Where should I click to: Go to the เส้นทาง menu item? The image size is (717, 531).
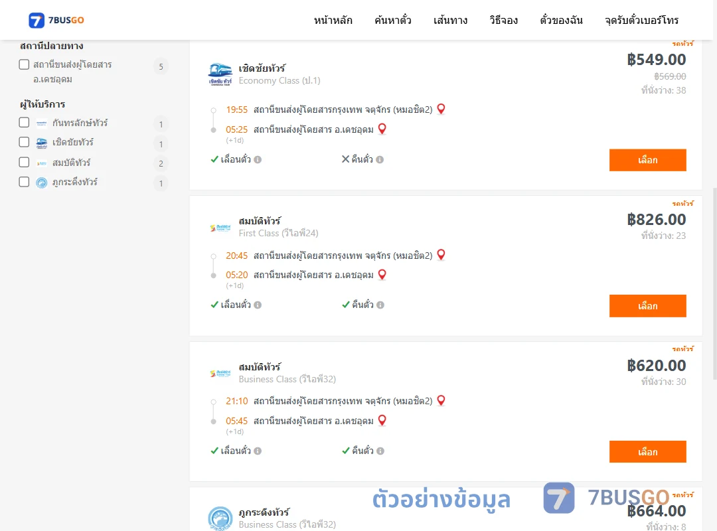(450, 20)
